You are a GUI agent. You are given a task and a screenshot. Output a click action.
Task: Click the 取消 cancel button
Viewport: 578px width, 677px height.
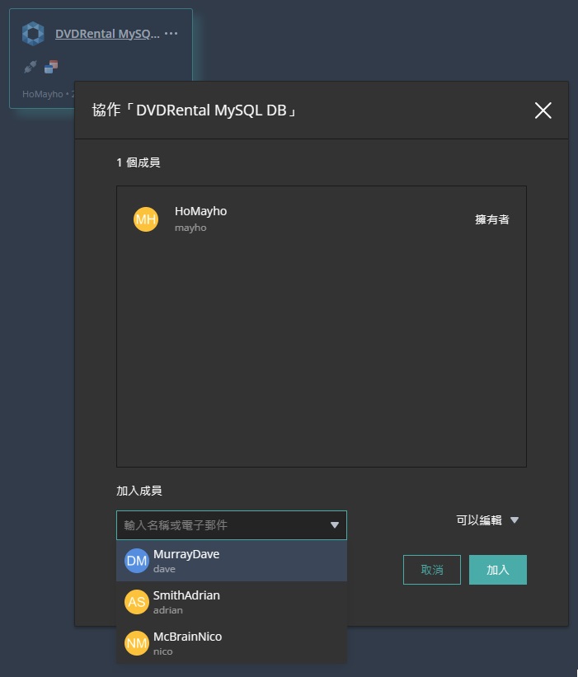click(x=432, y=570)
